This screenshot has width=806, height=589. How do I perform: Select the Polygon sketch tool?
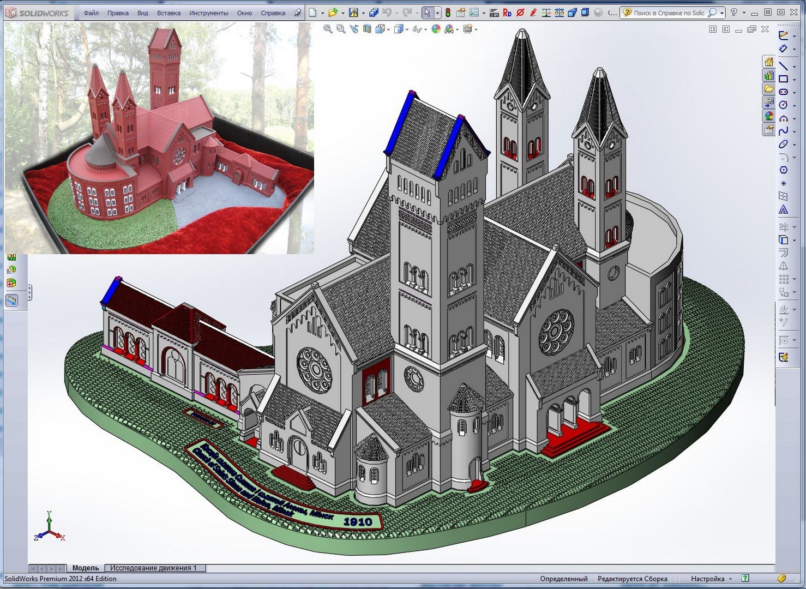783,170
